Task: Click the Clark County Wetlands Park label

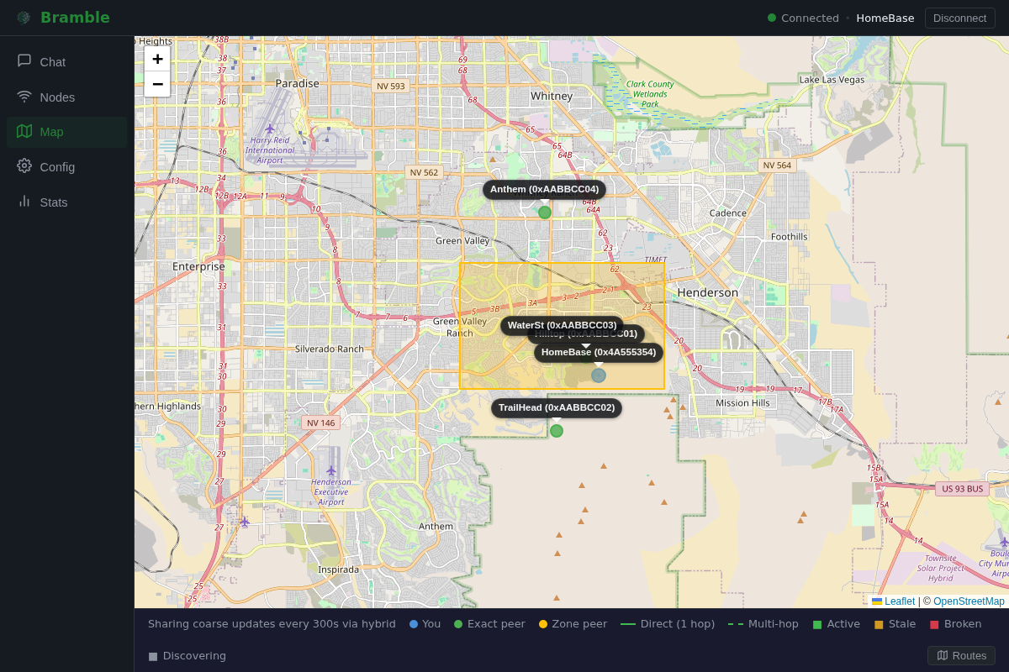Action: 650,94
